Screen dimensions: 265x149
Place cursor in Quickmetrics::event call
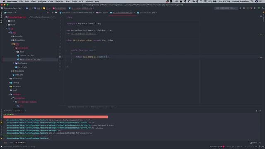click(x=96, y=57)
